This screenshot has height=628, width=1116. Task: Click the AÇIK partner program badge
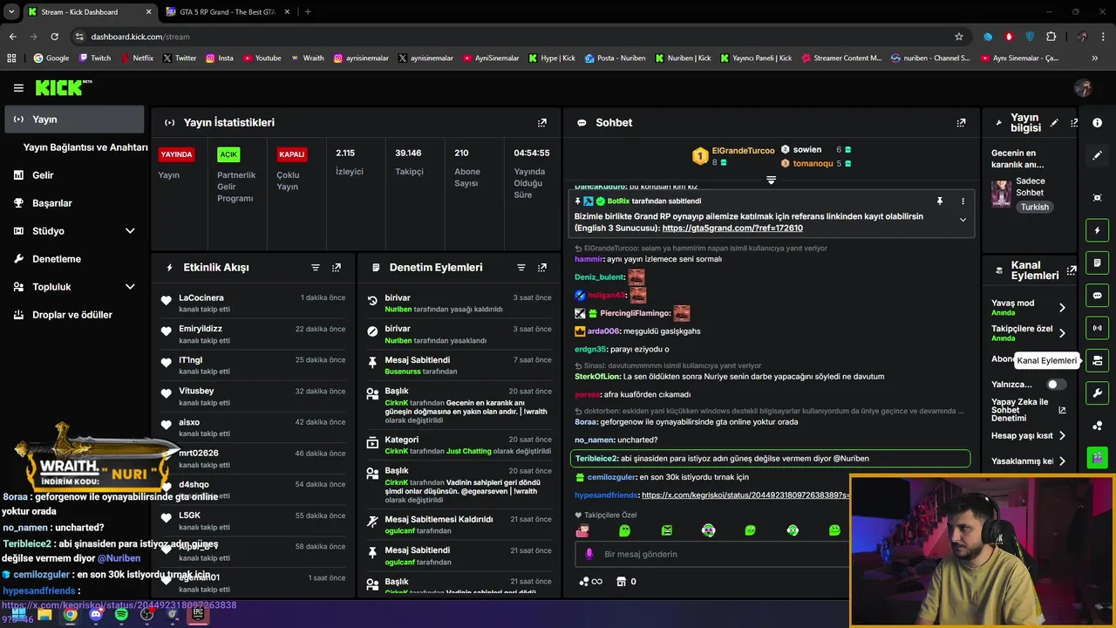pos(228,154)
